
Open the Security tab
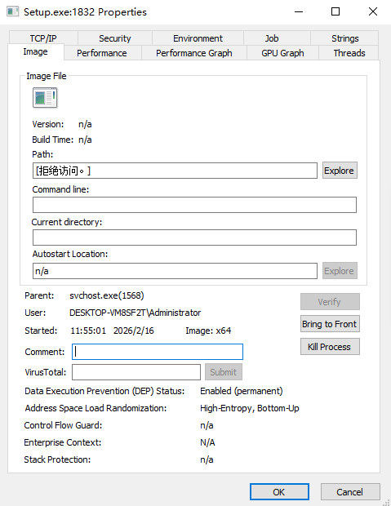click(x=115, y=38)
